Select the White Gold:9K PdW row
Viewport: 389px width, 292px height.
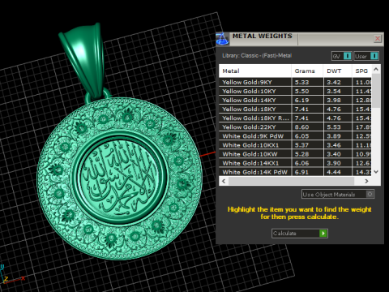point(295,136)
